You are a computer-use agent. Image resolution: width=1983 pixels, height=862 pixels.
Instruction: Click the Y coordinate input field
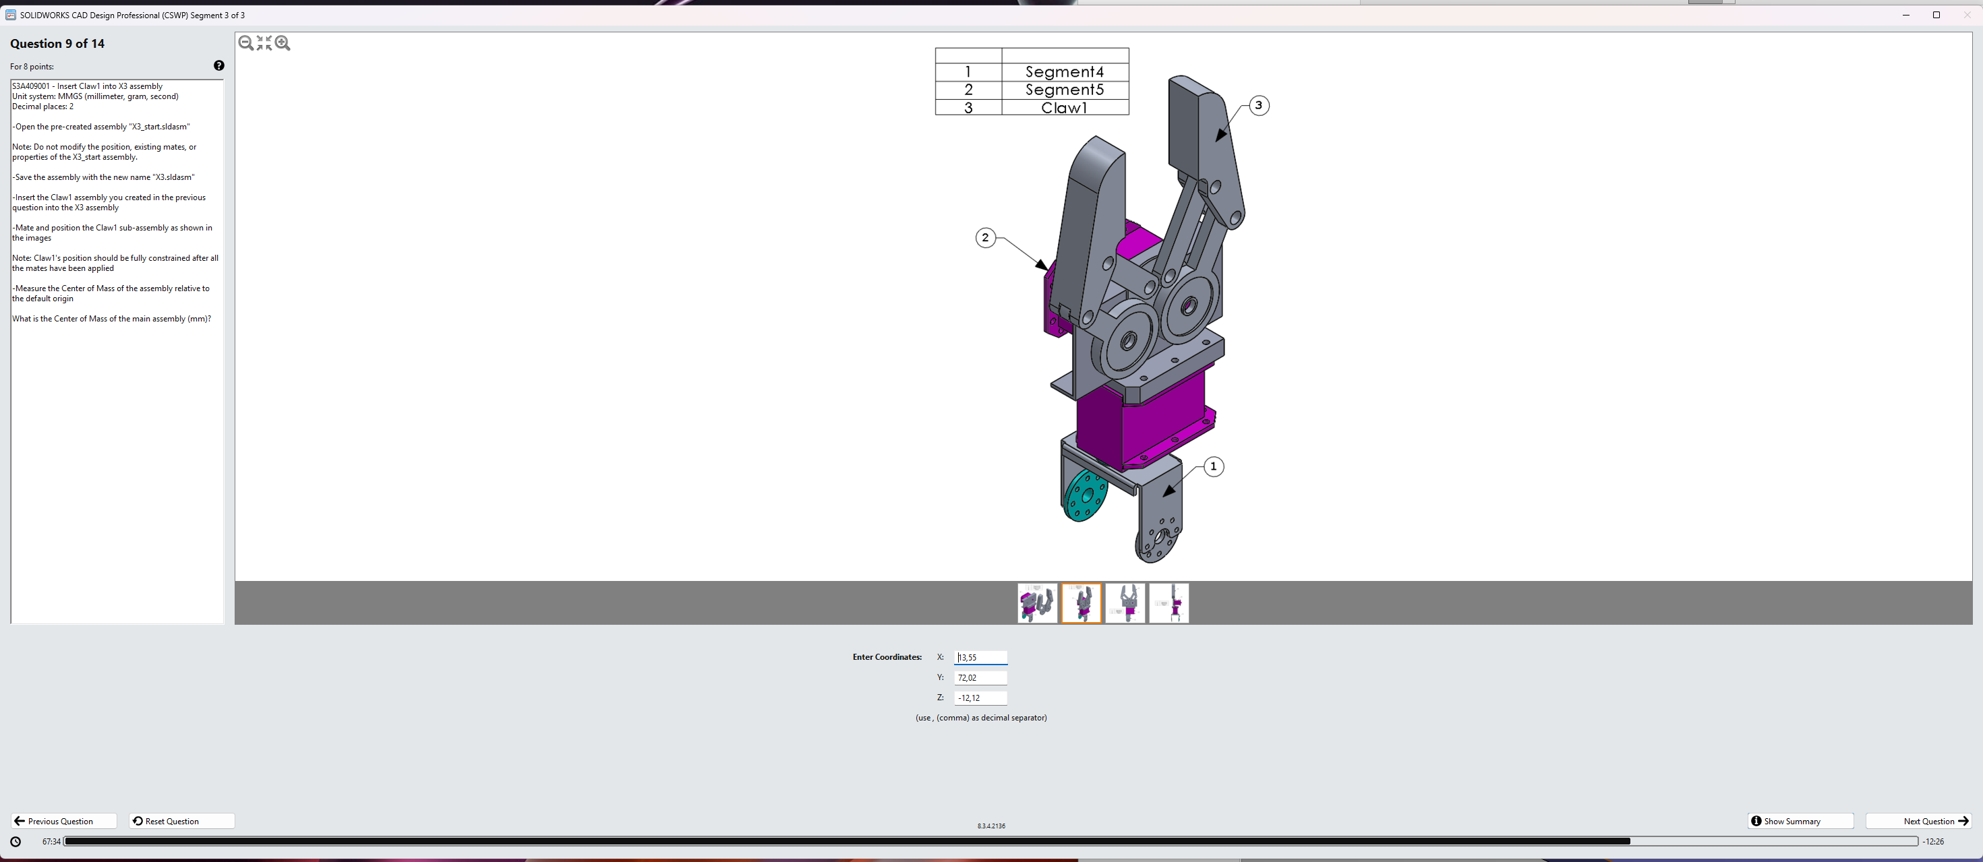tap(980, 678)
